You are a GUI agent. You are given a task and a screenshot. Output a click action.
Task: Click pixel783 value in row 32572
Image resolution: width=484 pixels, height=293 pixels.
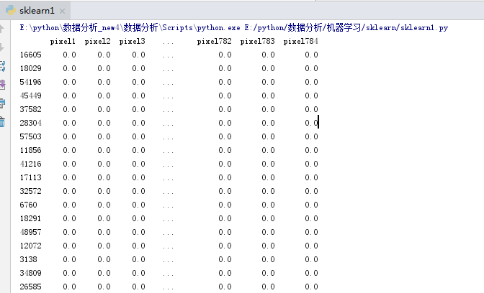click(268, 191)
